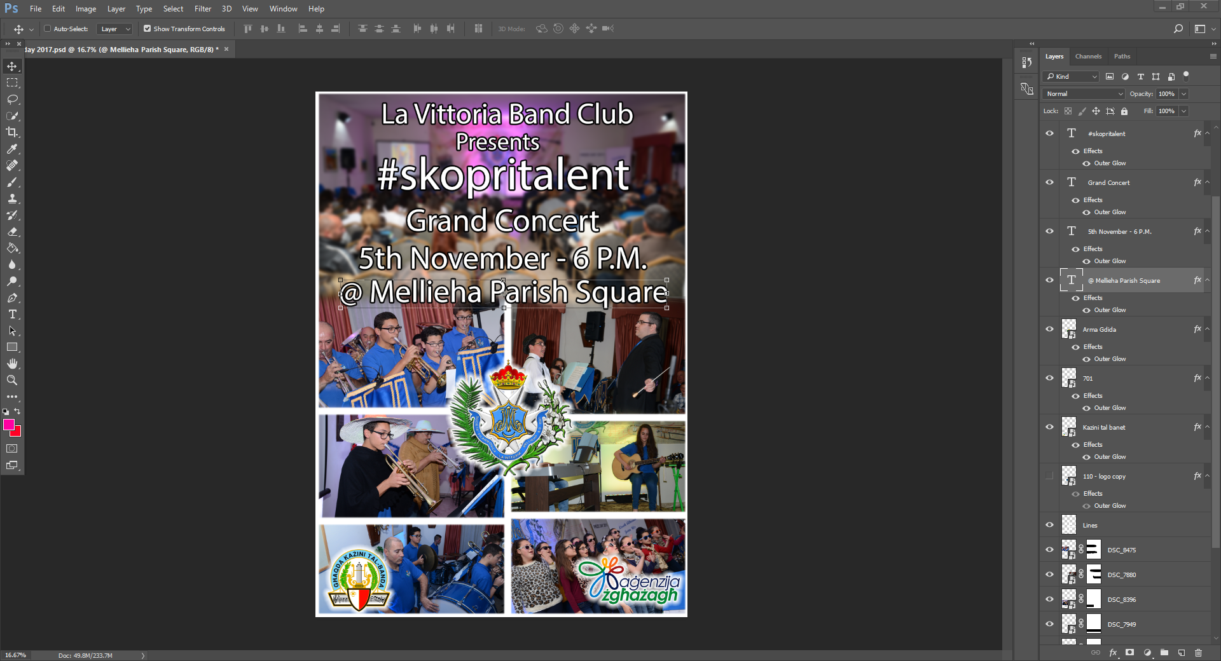Click the Search icon in options bar

pyautogui.click(x=1178, y=29)
